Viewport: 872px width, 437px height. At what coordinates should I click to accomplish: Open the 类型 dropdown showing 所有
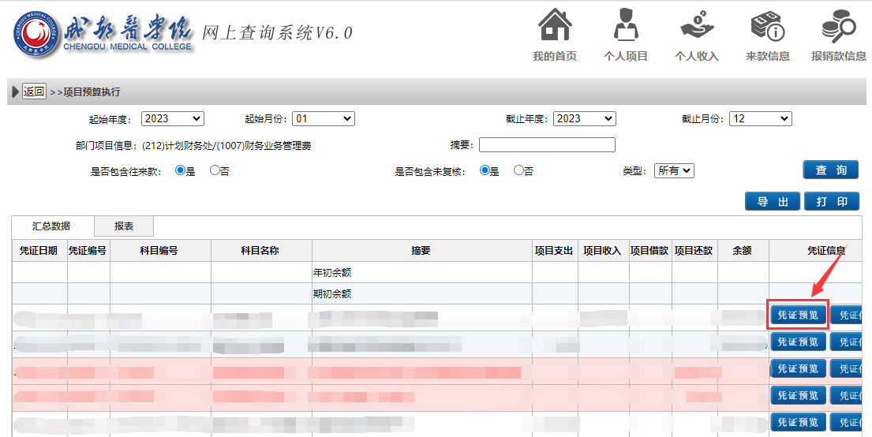[673, 170]
